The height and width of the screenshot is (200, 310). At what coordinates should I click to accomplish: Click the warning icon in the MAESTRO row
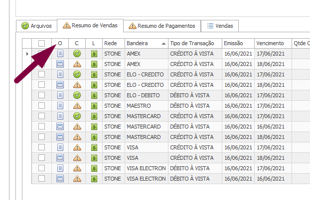pos(77,106)
